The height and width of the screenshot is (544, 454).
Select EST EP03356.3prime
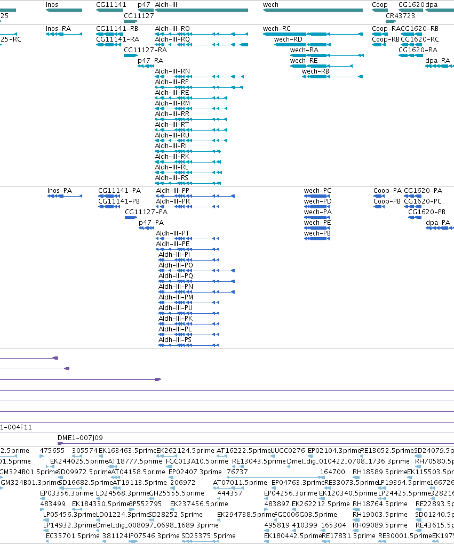[42, 499]
